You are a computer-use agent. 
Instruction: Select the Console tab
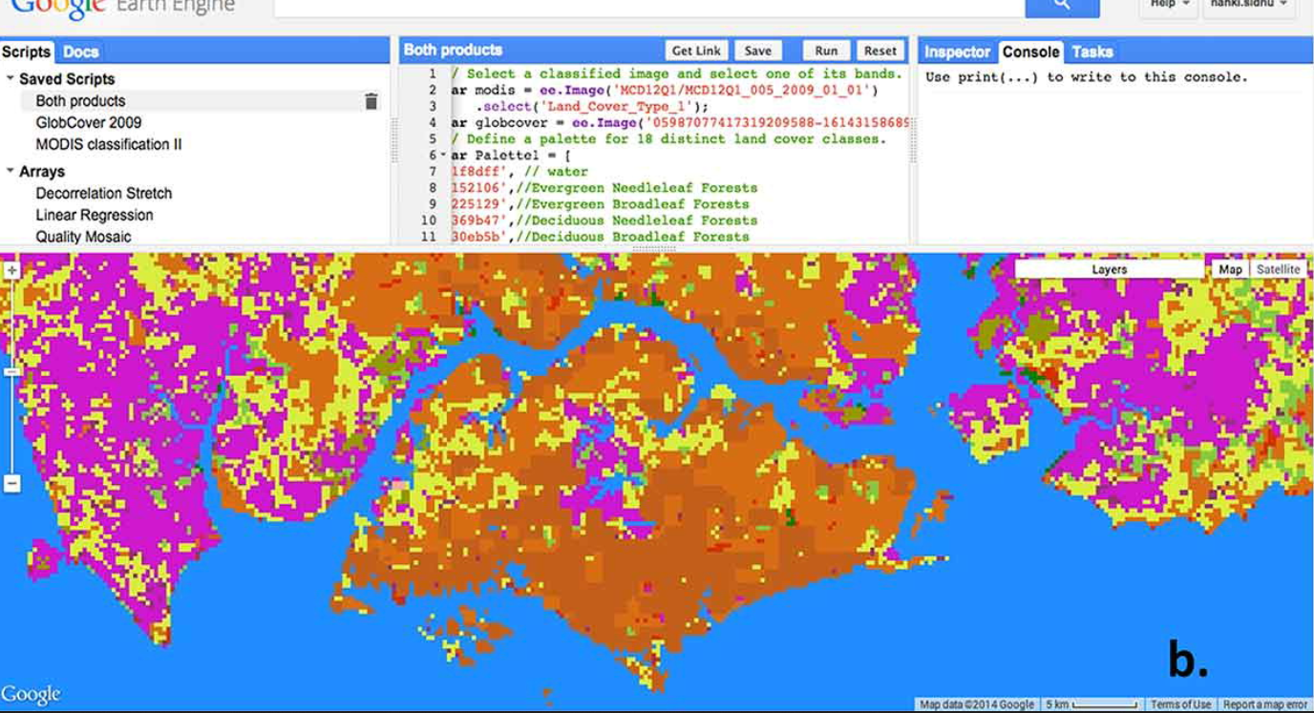pos(1031,52)
